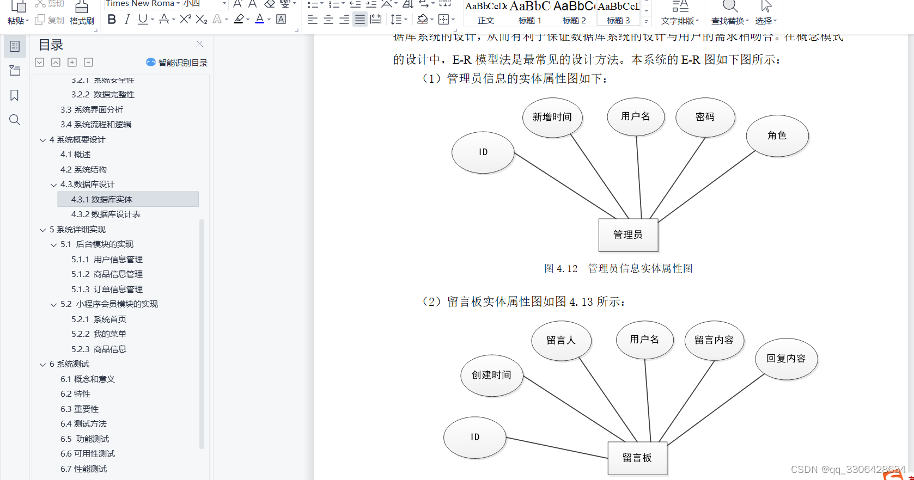Click the borders icon

tap(444, 20)
